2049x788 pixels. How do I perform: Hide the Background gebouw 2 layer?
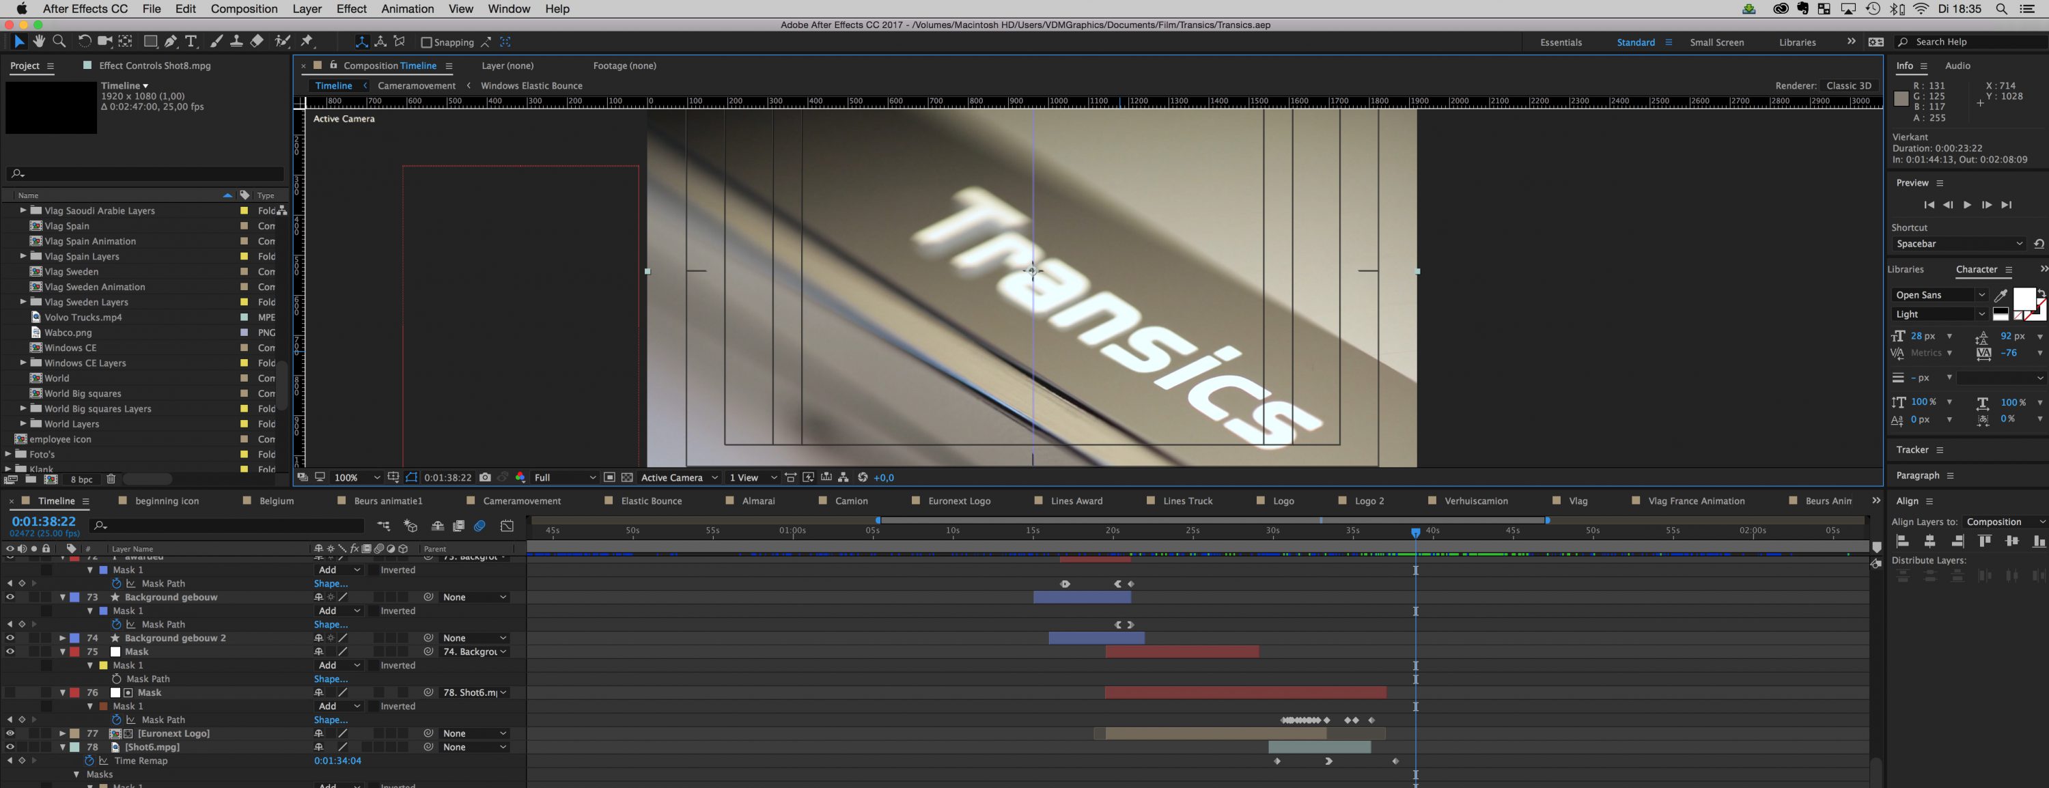pos(10,638)
